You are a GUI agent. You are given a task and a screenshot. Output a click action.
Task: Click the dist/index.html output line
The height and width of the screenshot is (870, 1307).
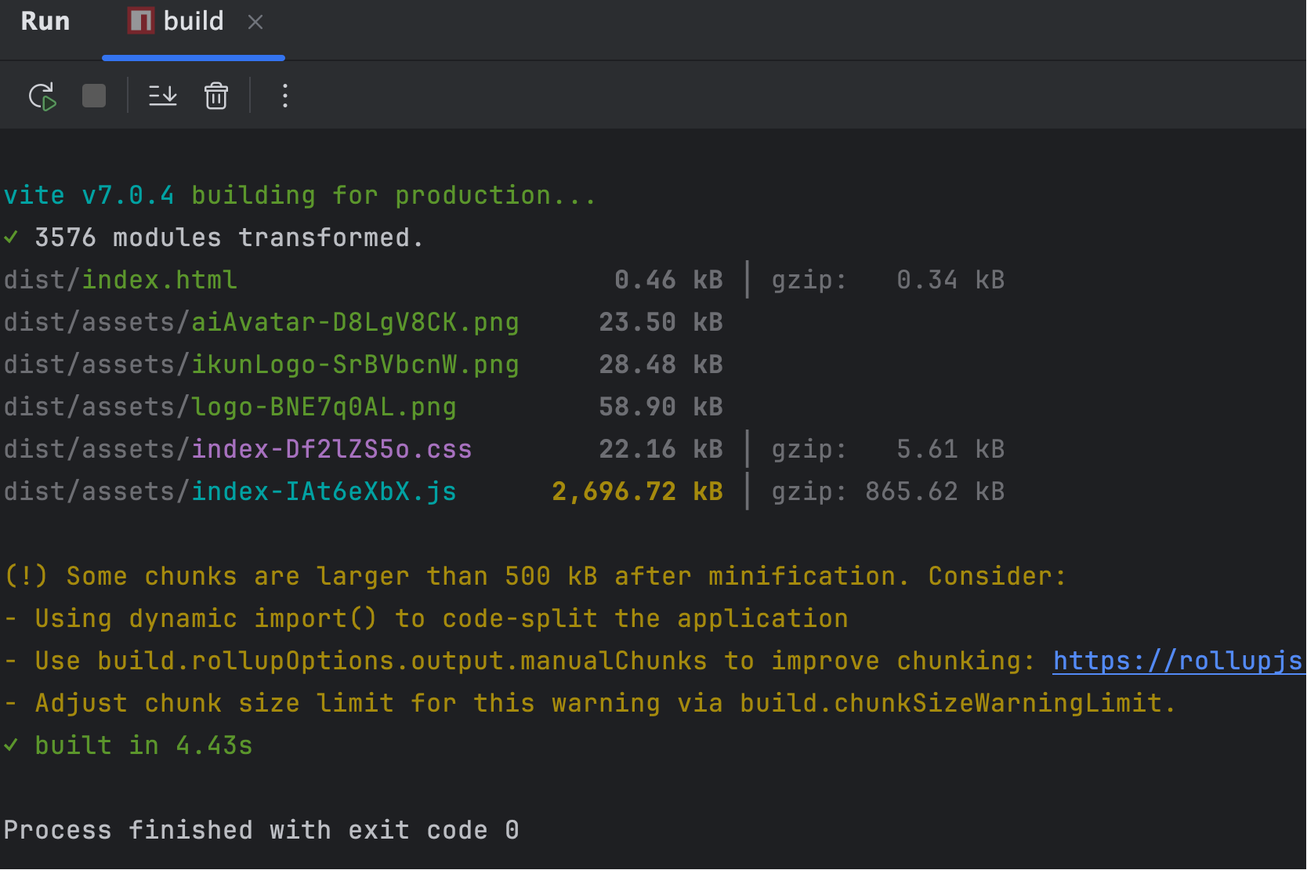coord(121,280)
